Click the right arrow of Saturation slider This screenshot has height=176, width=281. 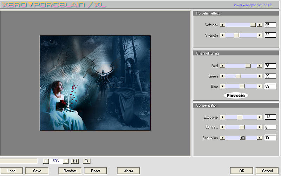click(260, 138)
